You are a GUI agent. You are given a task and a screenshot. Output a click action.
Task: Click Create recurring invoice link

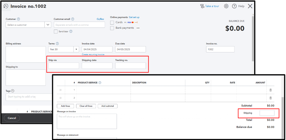93,54
